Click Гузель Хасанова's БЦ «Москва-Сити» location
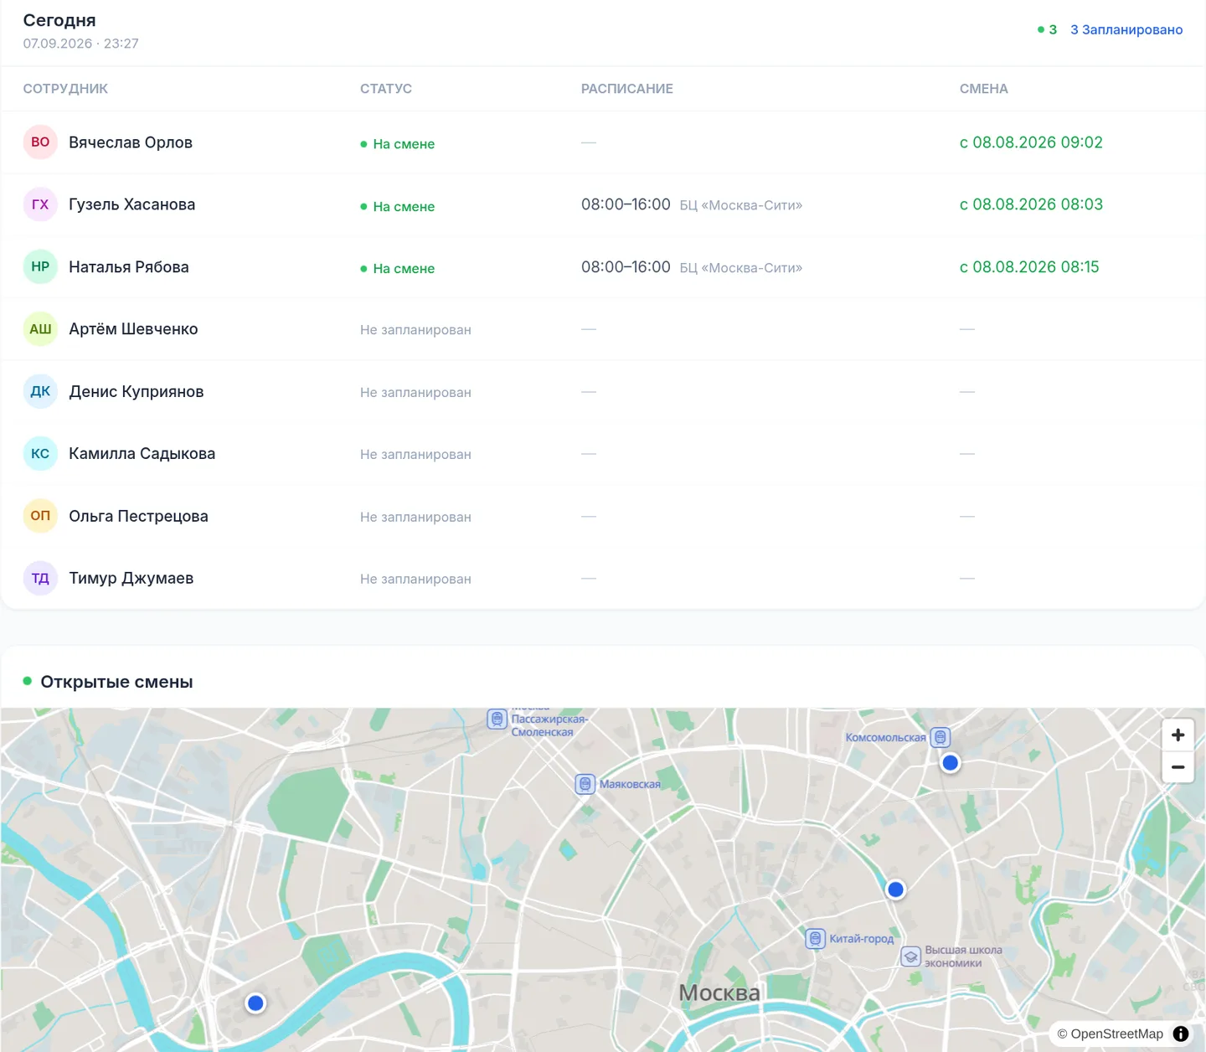 [741, 205]
